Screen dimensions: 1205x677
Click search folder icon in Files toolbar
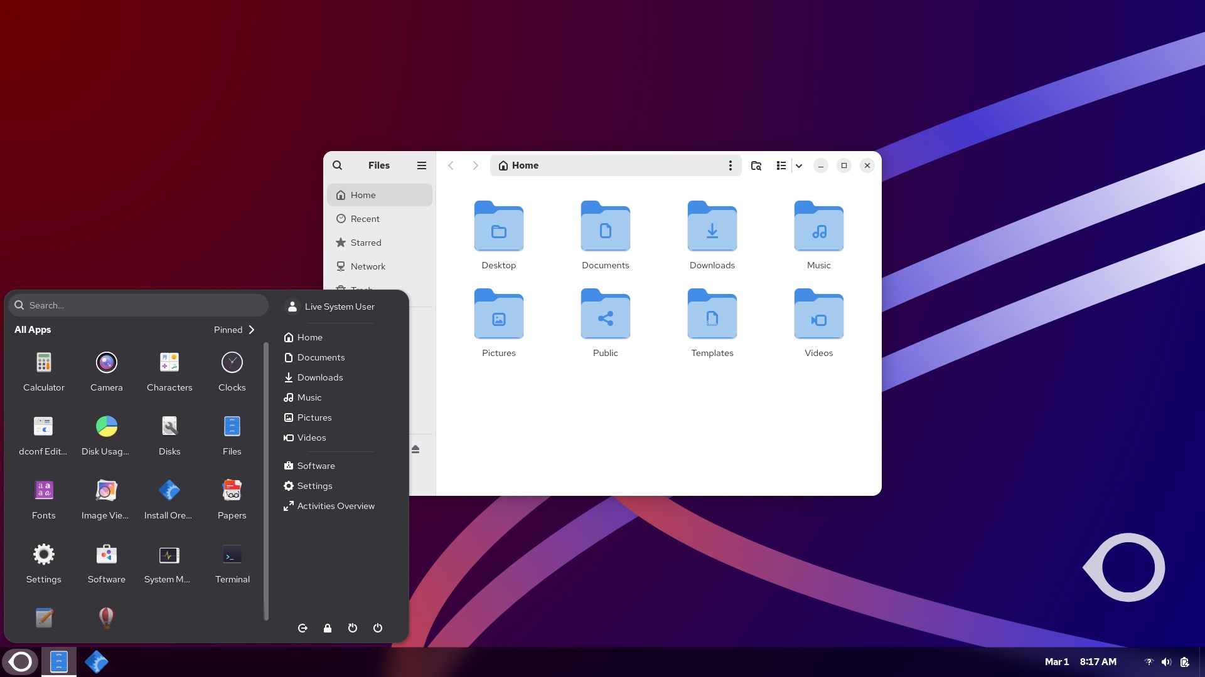coord(756,165)
